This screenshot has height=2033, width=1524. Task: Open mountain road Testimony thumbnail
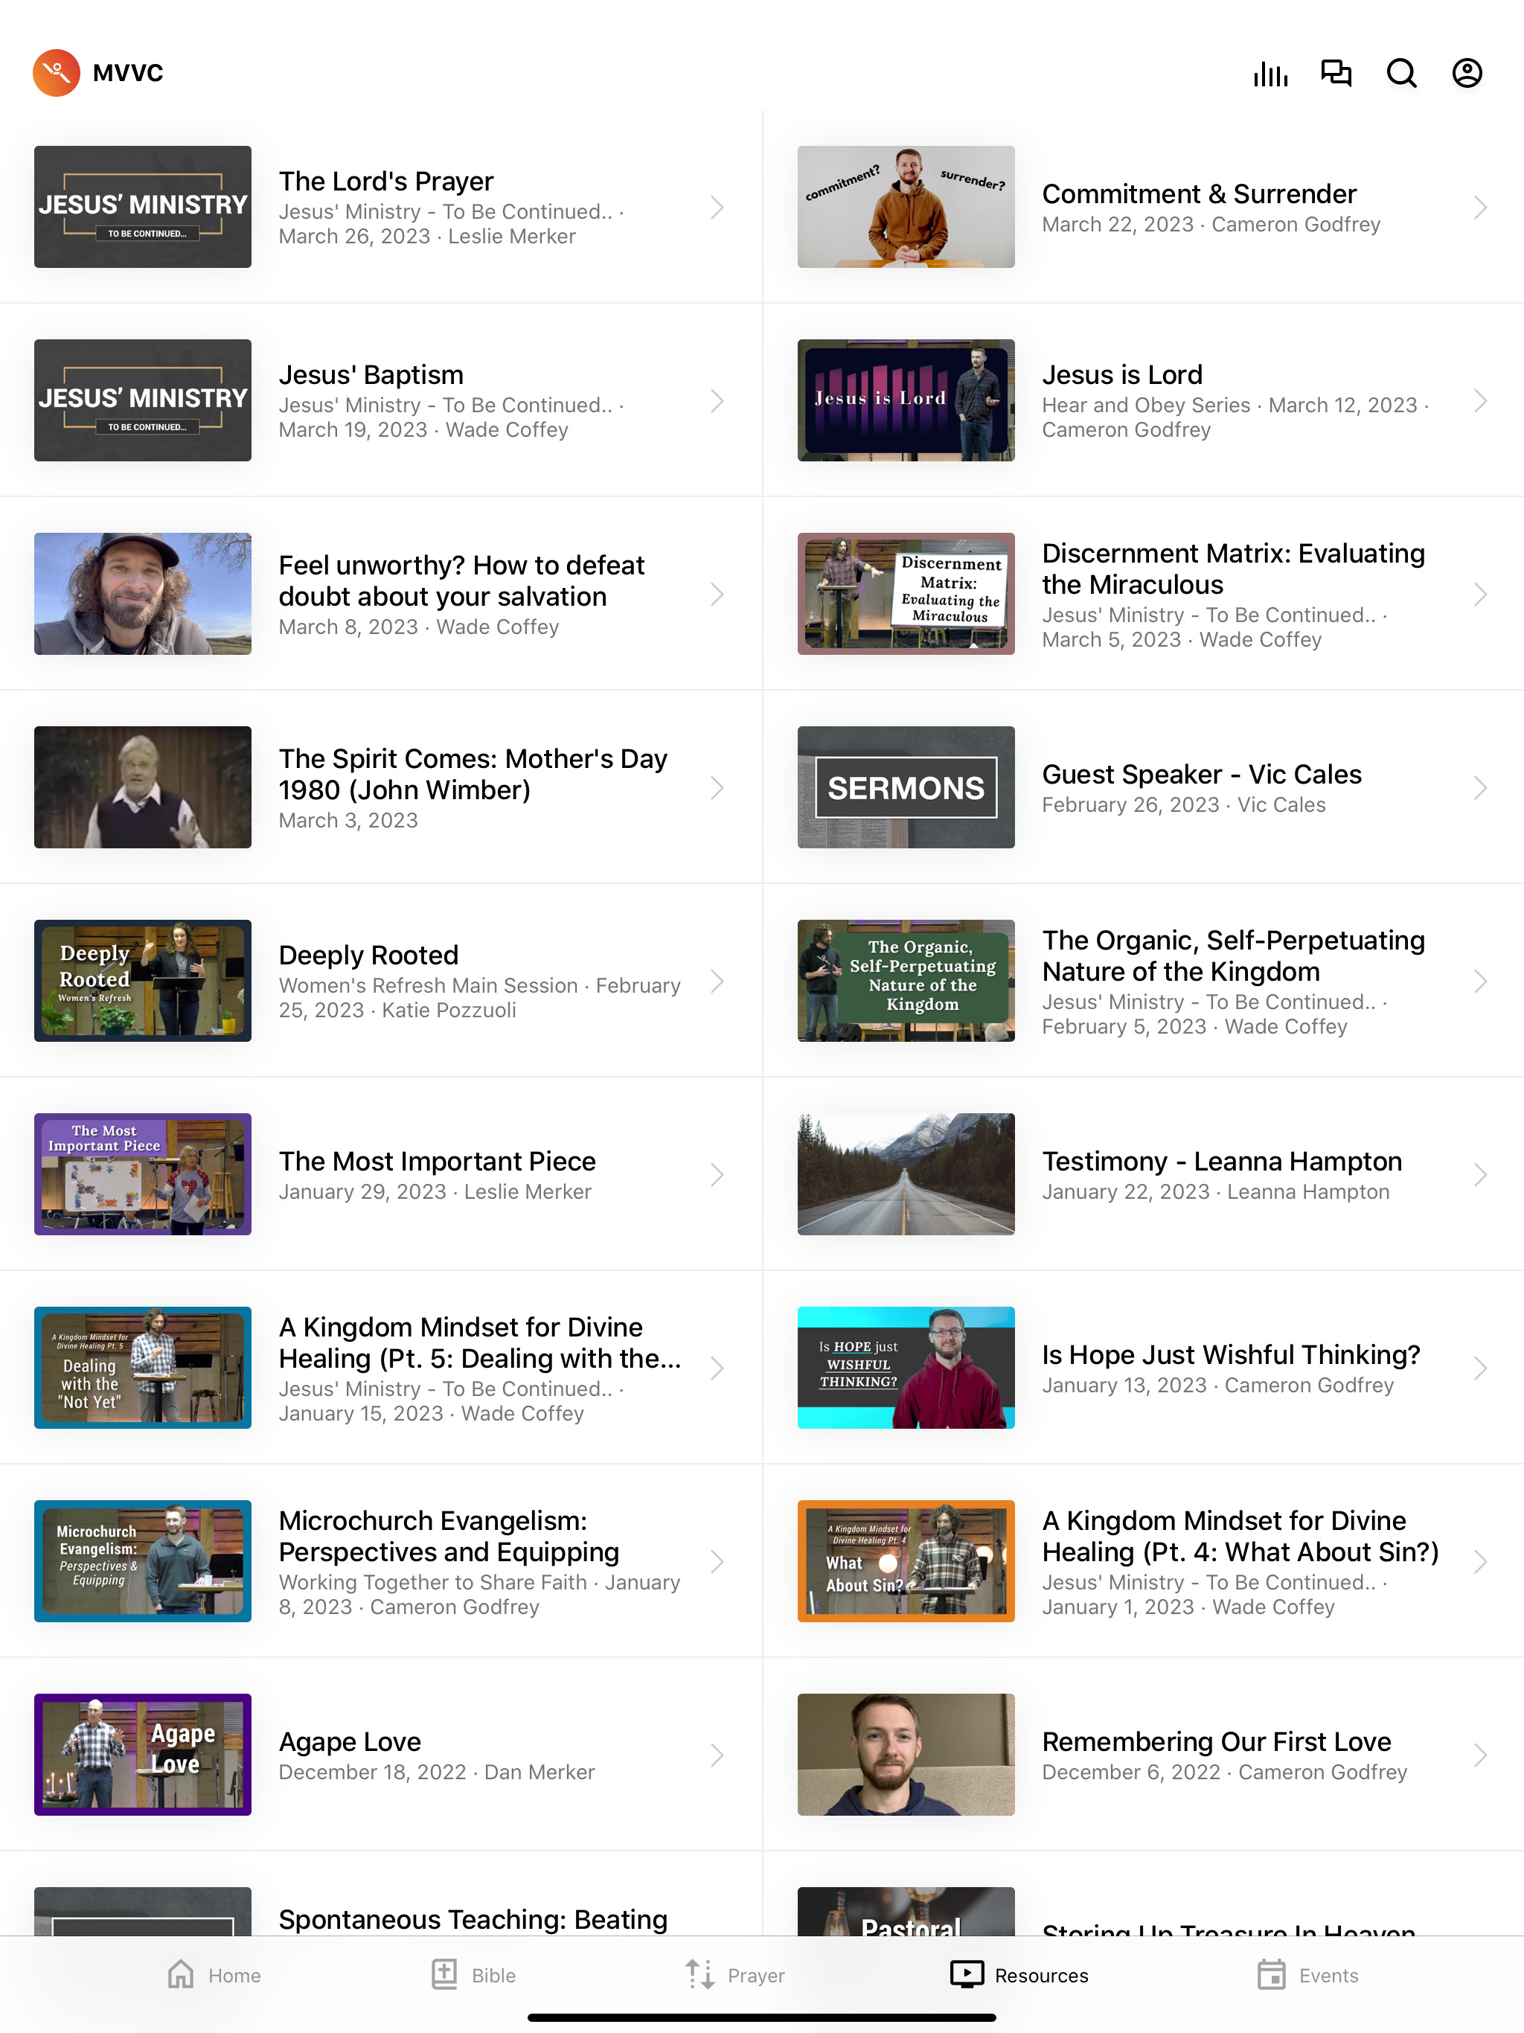906,1174
